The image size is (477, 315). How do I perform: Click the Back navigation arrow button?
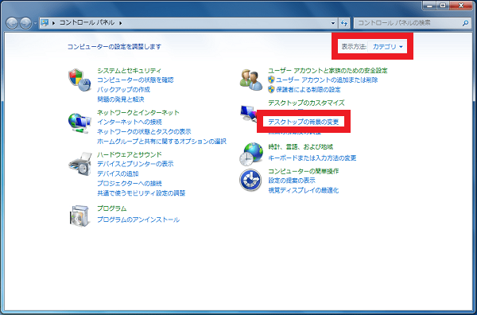[12, 23]
